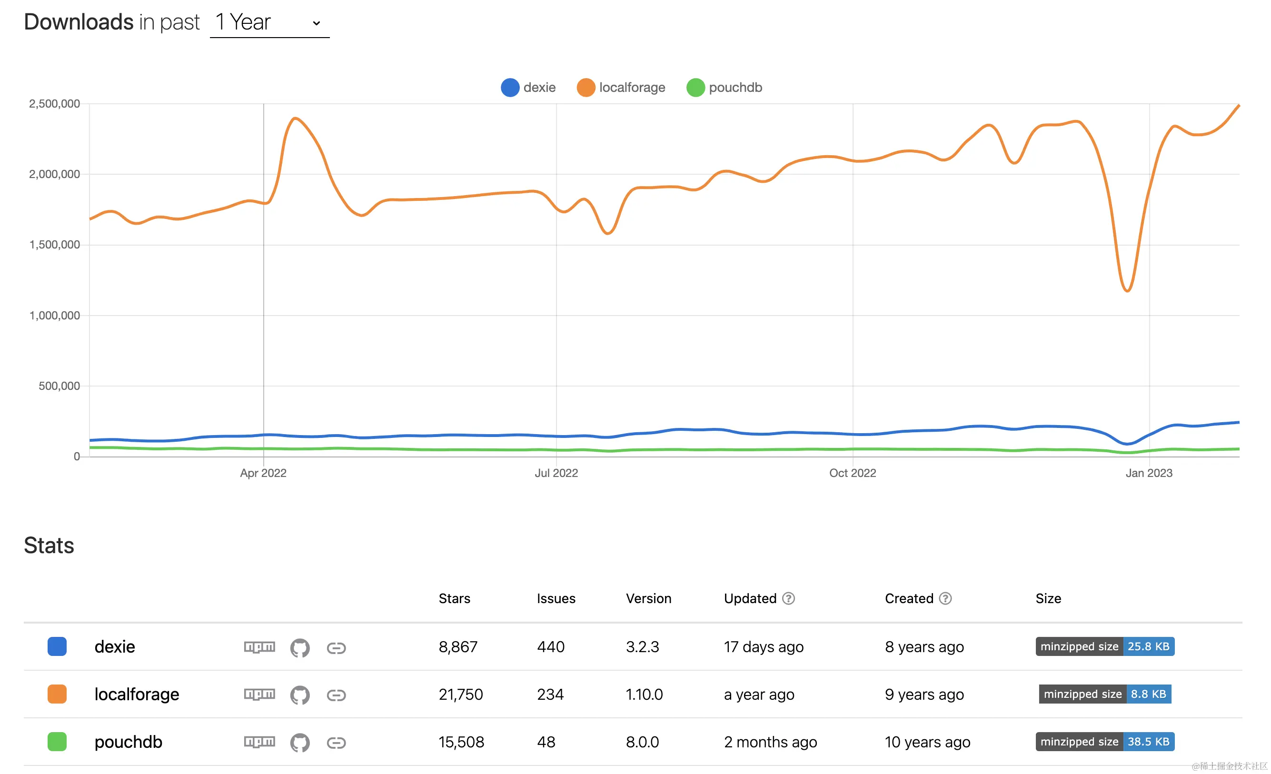
Task: Open localforage's GitHub repository icon
Action: point(300,695)
